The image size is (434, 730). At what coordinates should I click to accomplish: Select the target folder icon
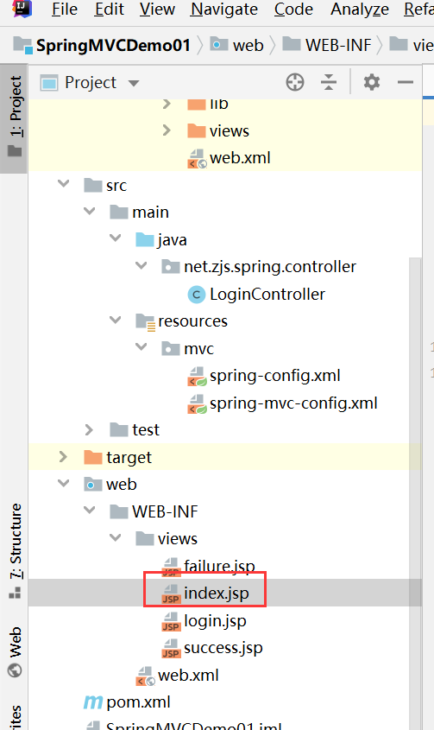pos(93,457)
